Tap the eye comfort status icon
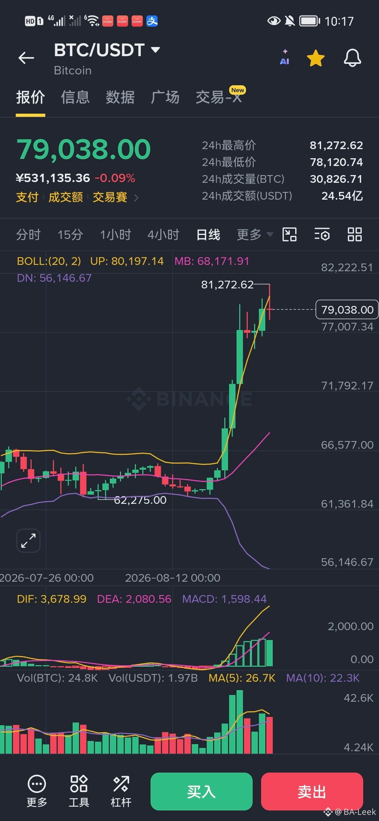Image resolution: width=379 pixels, height=821 pixels. pos(274,21)
